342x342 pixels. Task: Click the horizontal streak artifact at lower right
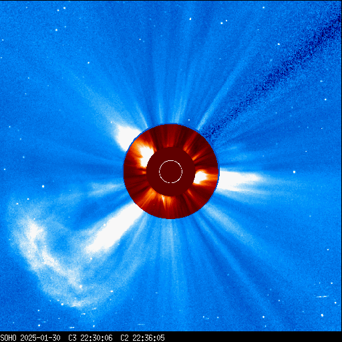click(322, 297)
